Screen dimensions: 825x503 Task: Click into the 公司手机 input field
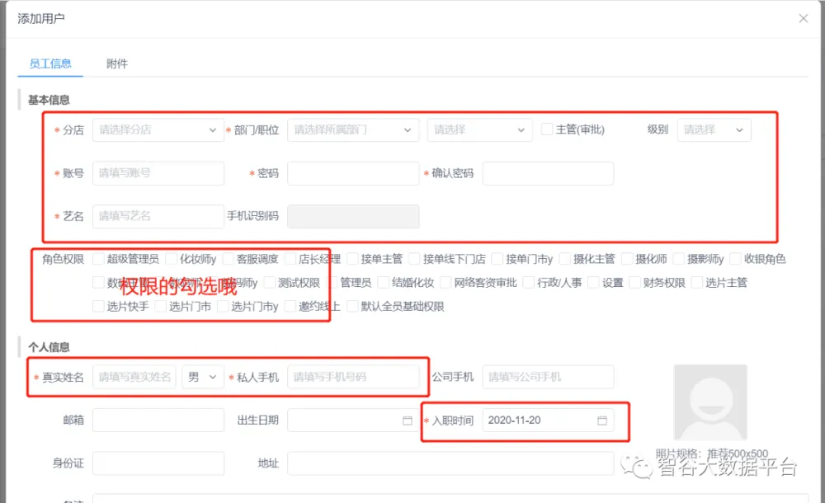(x=548, y=377)
